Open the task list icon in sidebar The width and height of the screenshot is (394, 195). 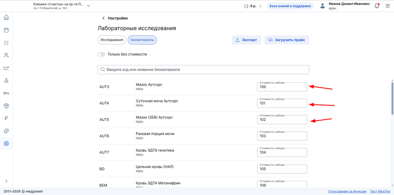point(6,43)
